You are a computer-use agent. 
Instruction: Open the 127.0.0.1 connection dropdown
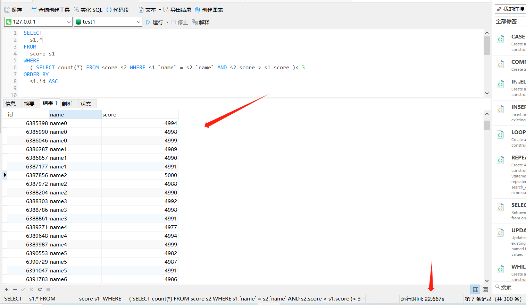click(38, 22)
